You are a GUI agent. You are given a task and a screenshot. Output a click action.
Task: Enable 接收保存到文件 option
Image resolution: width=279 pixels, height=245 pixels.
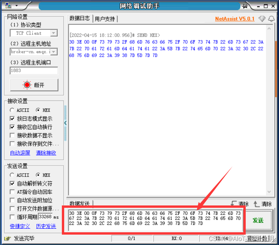pos(12,144)
